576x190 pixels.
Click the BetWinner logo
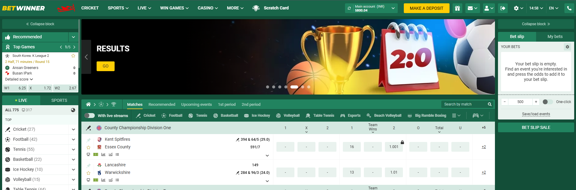coord(23,8)
